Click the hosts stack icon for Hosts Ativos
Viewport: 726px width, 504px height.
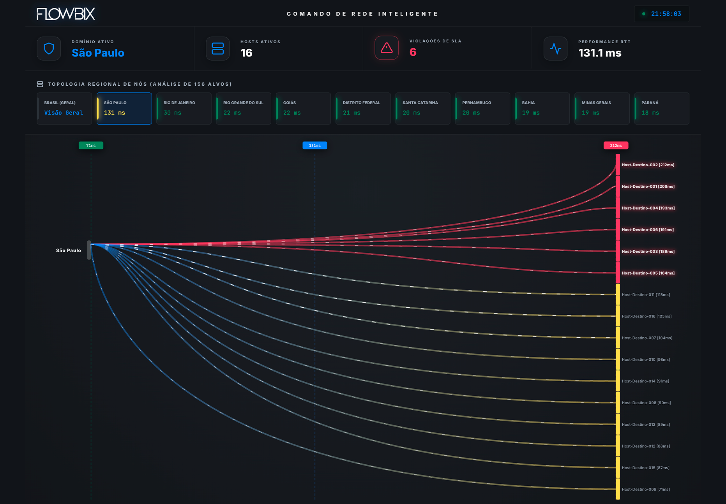point(217,48)
